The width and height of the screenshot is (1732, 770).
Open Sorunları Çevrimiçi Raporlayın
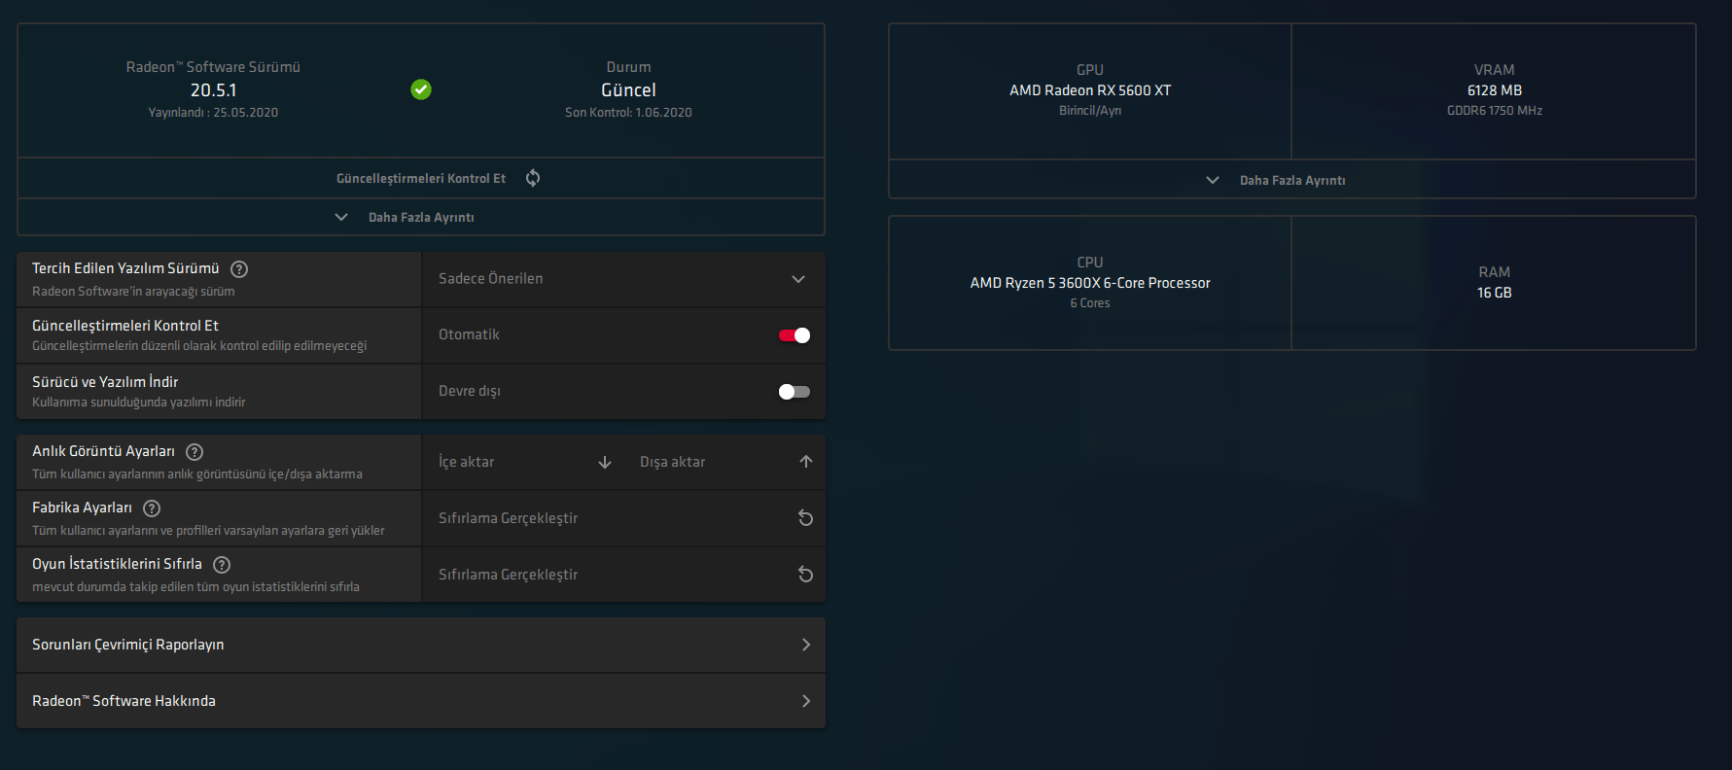421,645
